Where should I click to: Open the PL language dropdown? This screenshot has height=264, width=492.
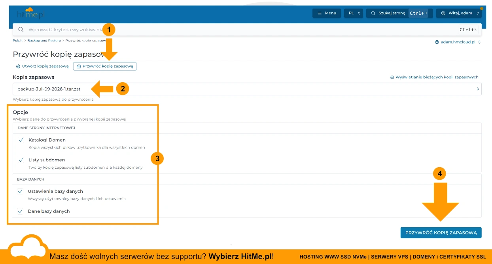coord(354,13)
